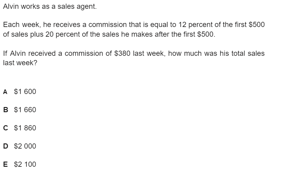Choose the $2 100 answer value

25,164
